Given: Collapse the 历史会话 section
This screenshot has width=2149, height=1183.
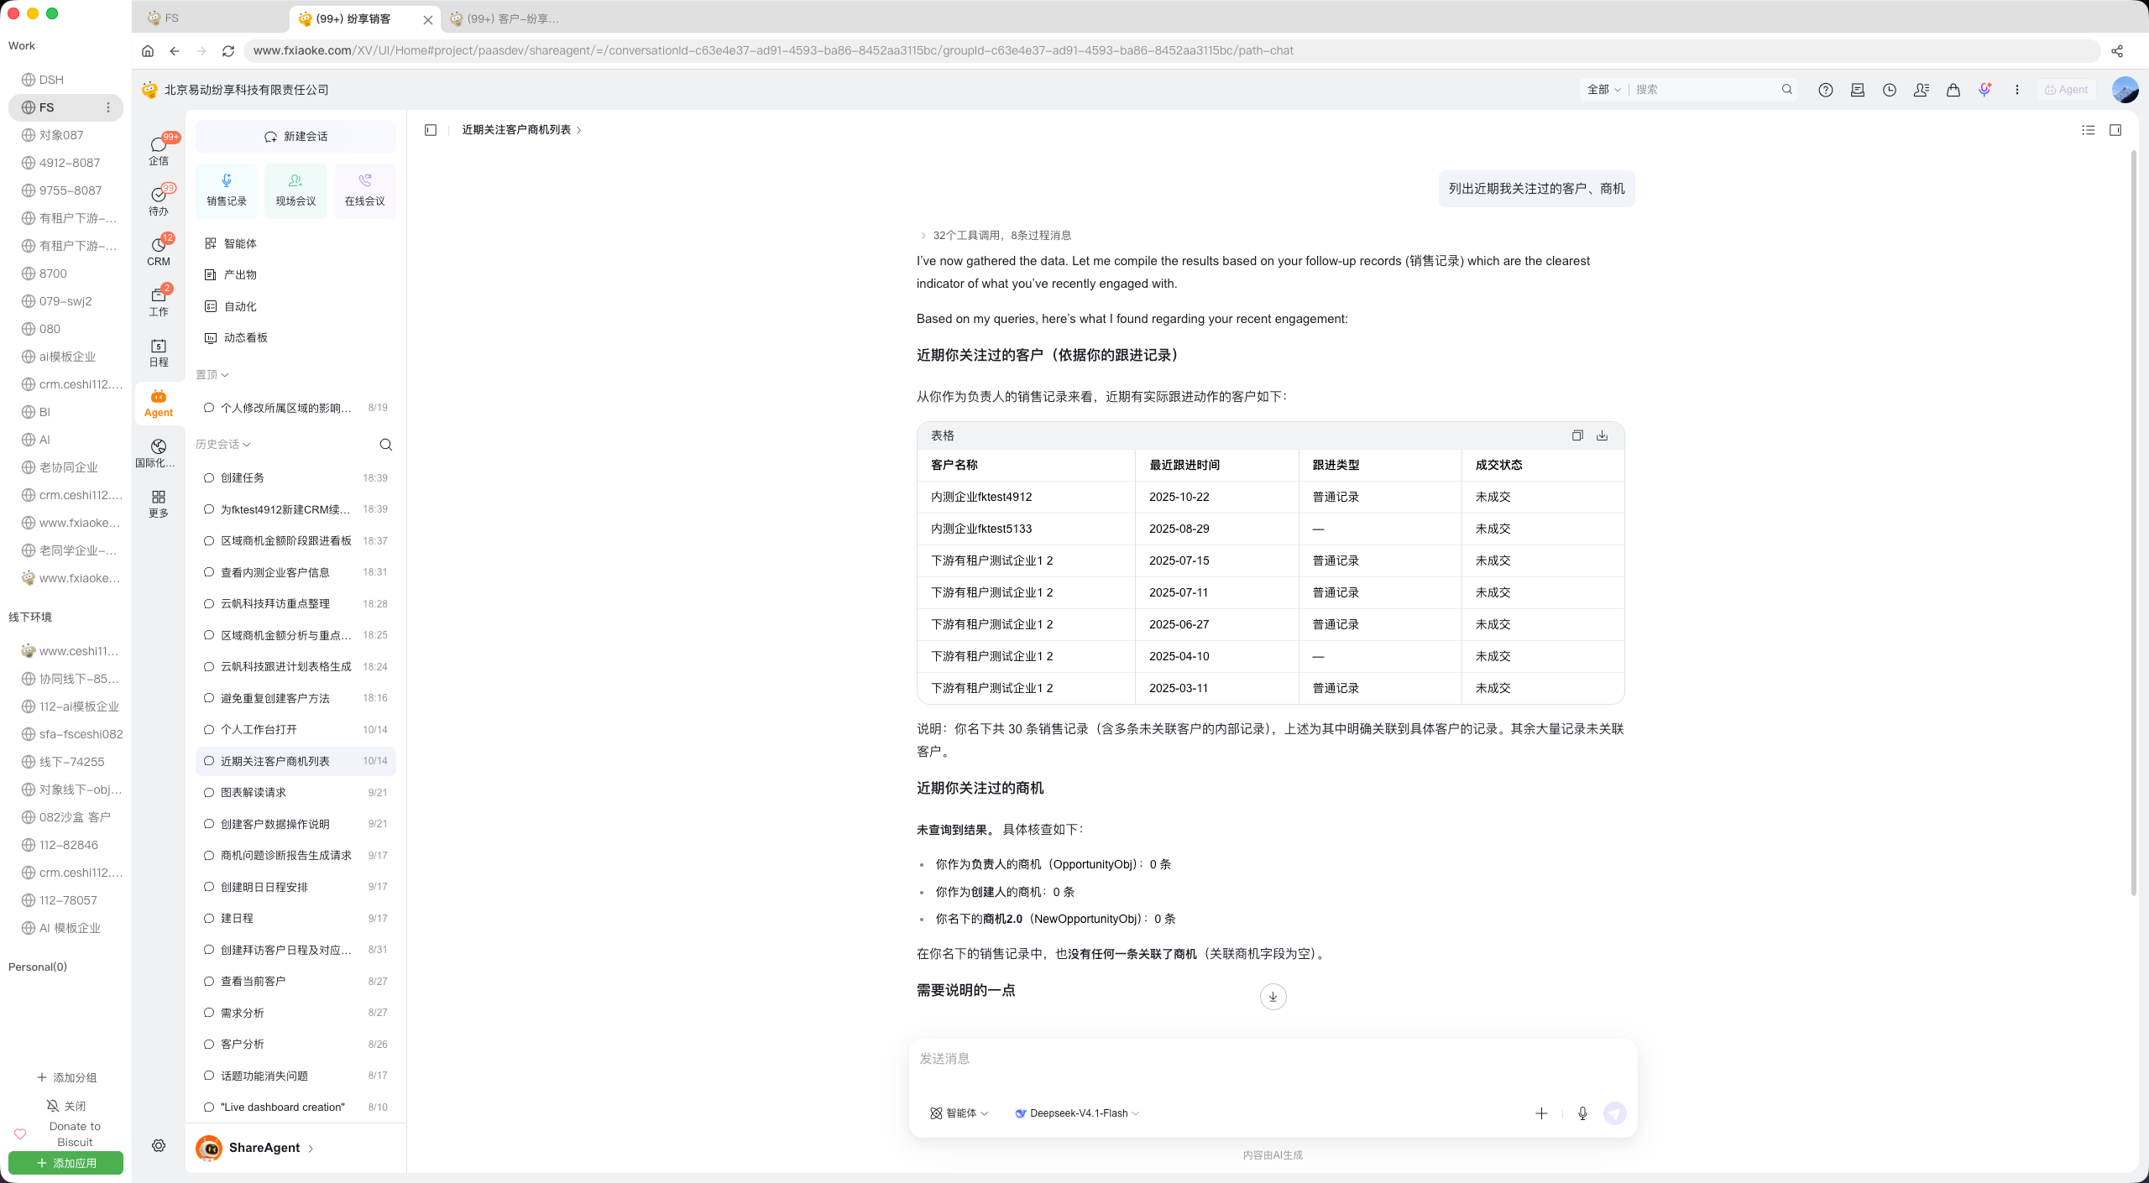Looking at the screenshot, I should coord(223,445).
